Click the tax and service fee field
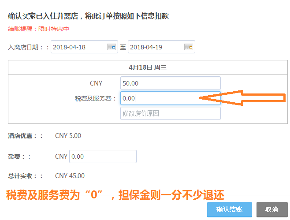This screenshot has height=220, width=290. point(170,98)
